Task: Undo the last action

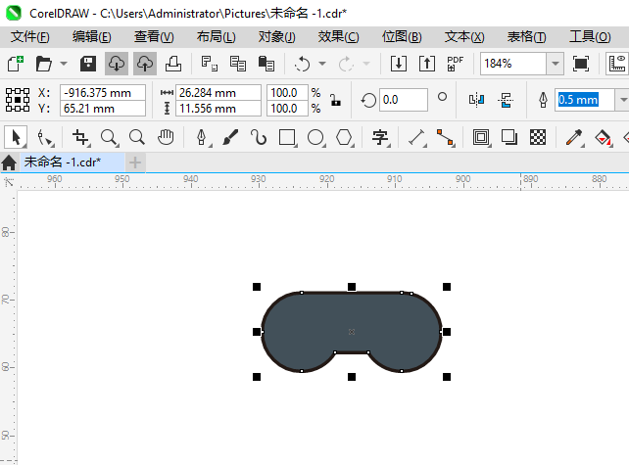Action: pos(303,64)
